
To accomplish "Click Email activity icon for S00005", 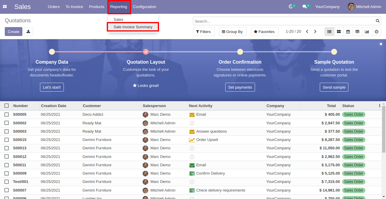I will coord(192,115).
